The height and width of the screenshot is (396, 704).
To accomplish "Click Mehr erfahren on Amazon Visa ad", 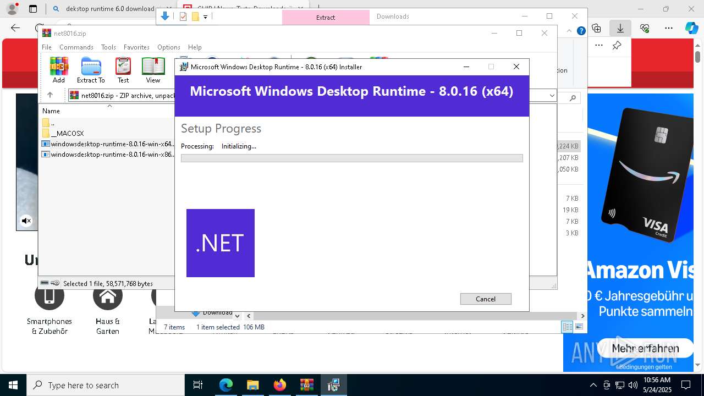I will [645, 348].
